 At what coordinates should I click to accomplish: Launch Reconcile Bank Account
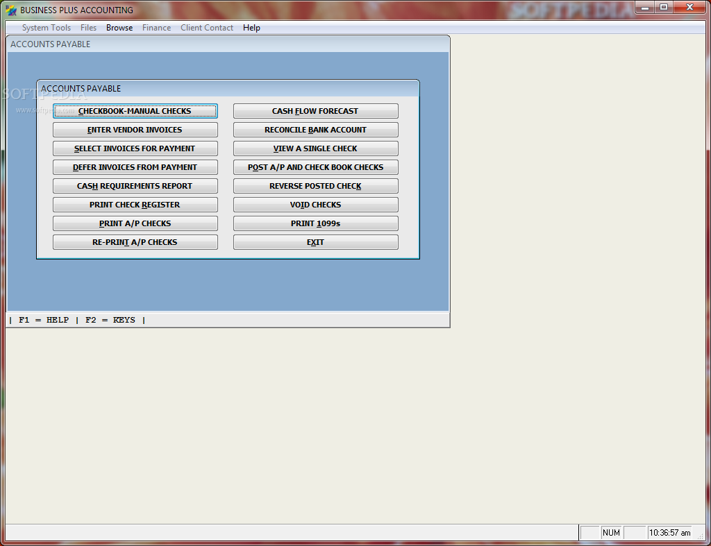click(x=316, y=130)
